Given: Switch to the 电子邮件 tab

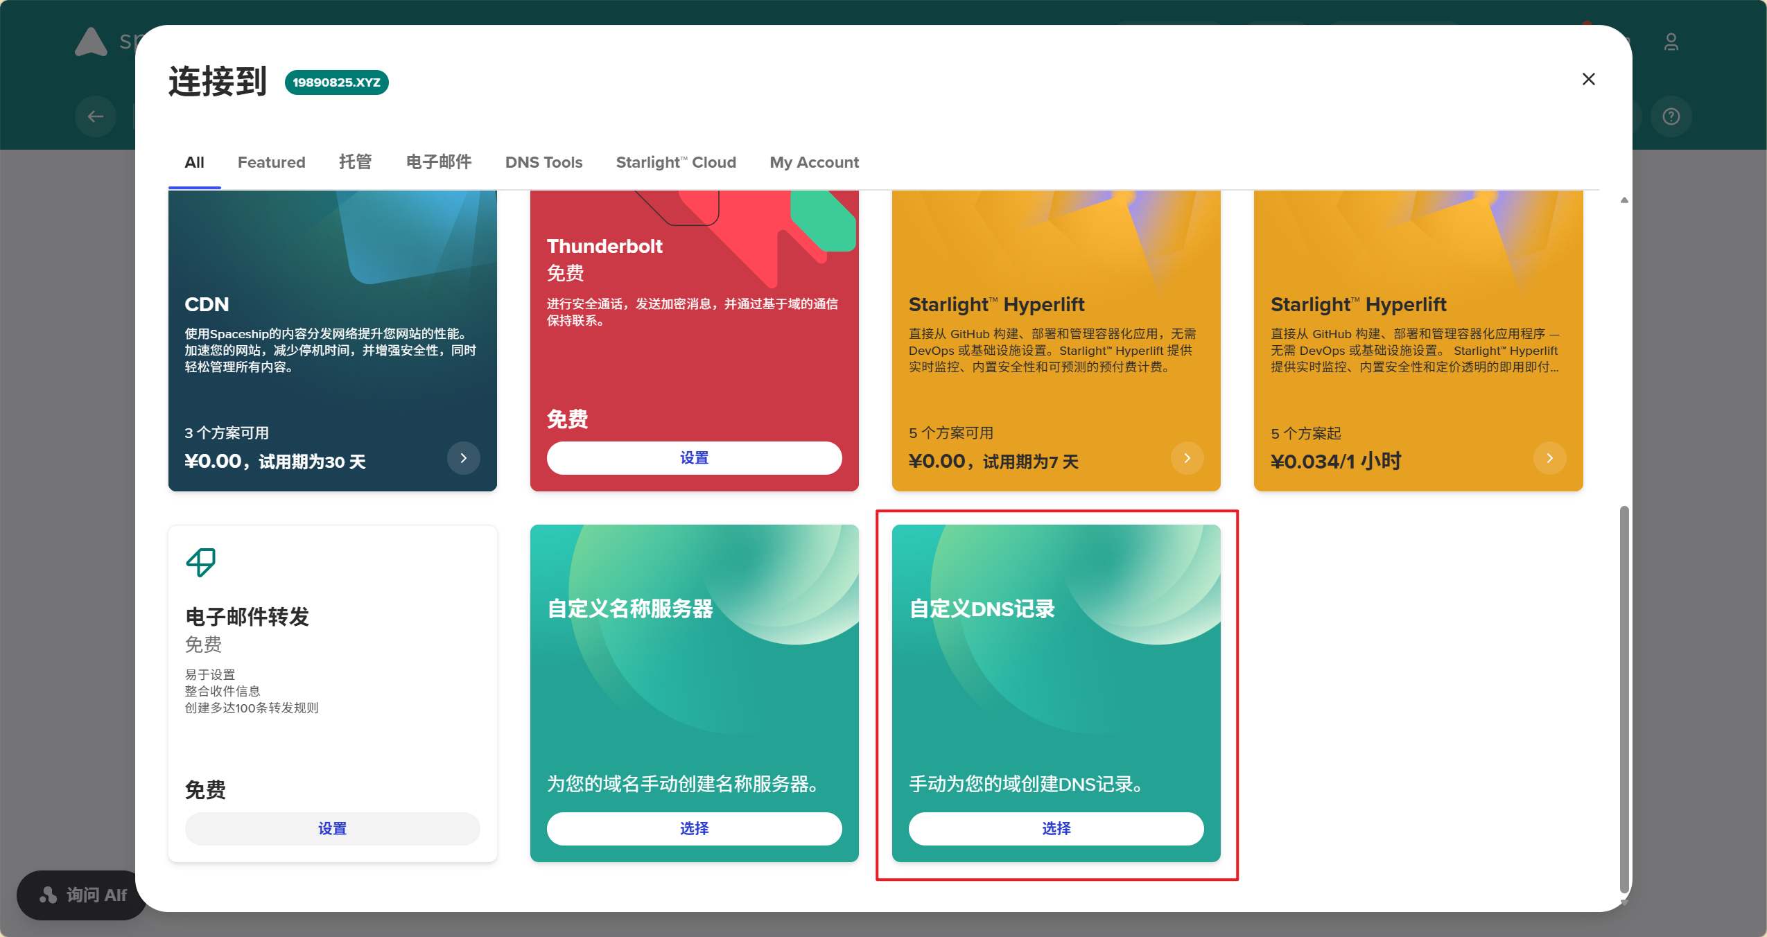Looking at the screenshot, I should tap(438, 162).
